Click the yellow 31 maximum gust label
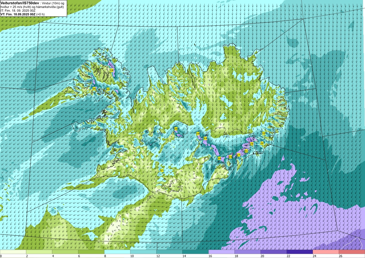This screenshot has width=365, height=258. 246,151
